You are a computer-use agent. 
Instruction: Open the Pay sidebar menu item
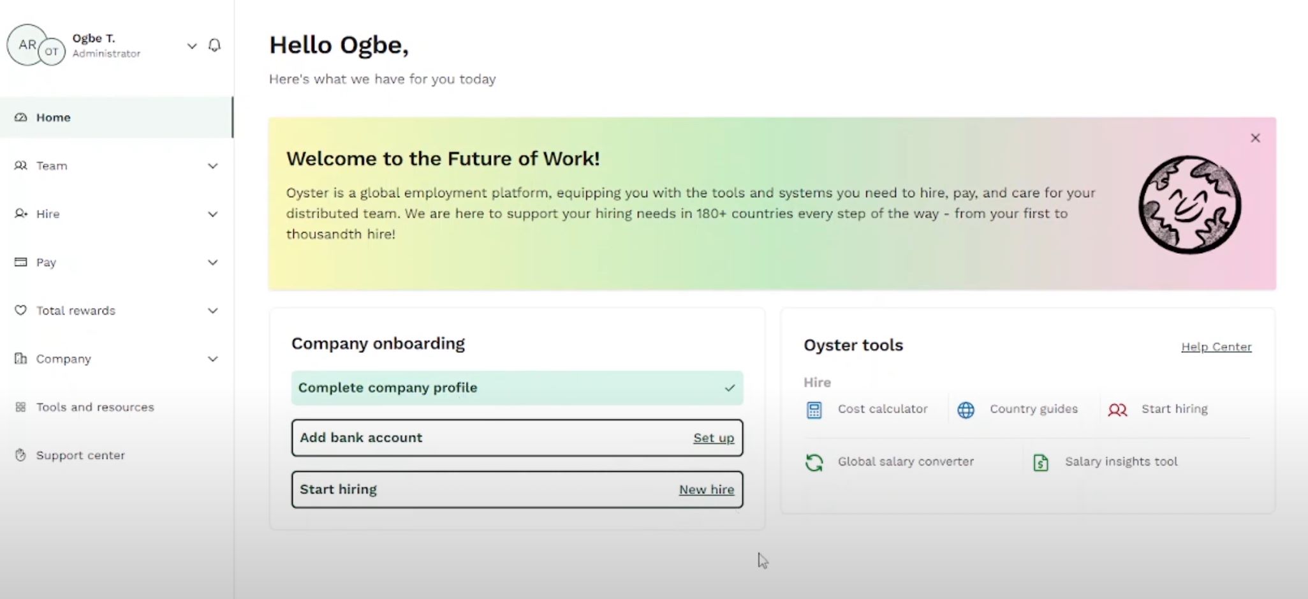[46, 262]
